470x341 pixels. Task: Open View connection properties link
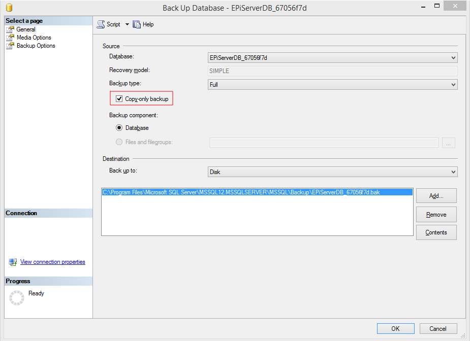tap(52, 262)
